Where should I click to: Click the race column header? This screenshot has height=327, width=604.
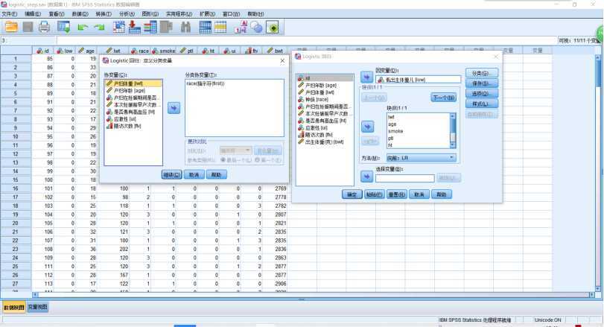[140, 51]
